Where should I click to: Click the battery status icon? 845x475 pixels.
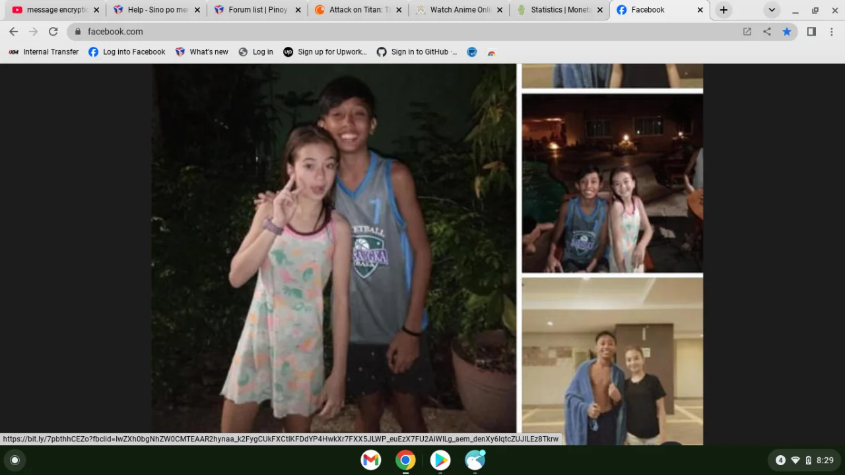point(808,460)
